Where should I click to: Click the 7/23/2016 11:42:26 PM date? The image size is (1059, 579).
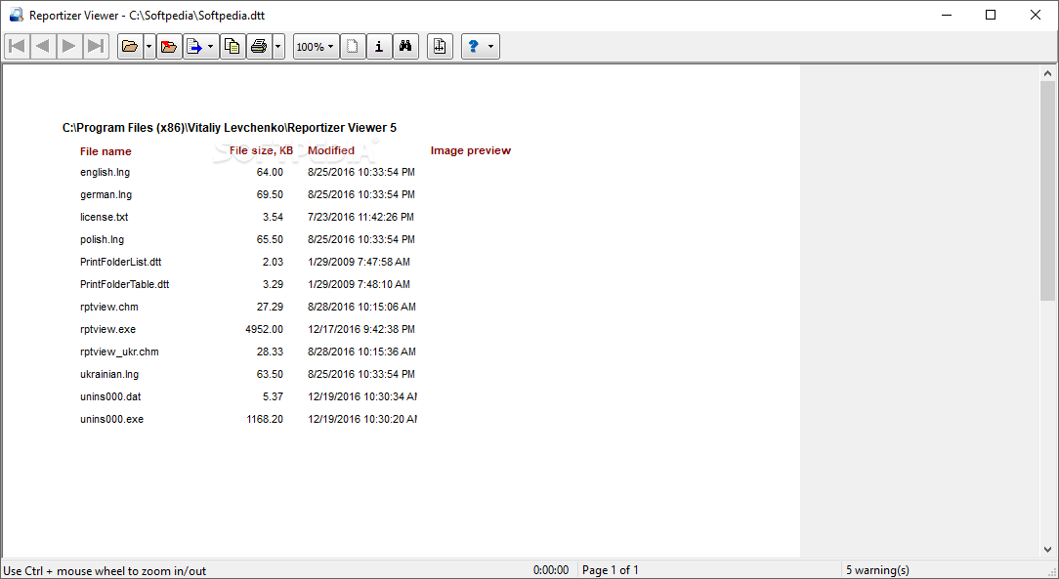[x=360, y=217]
